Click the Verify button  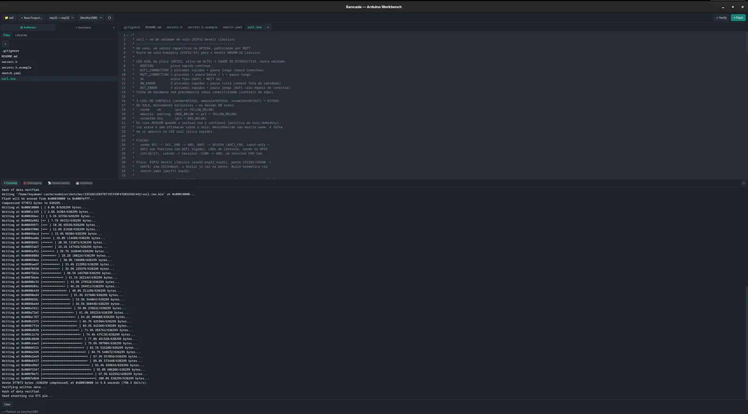[x=721, y=18]
